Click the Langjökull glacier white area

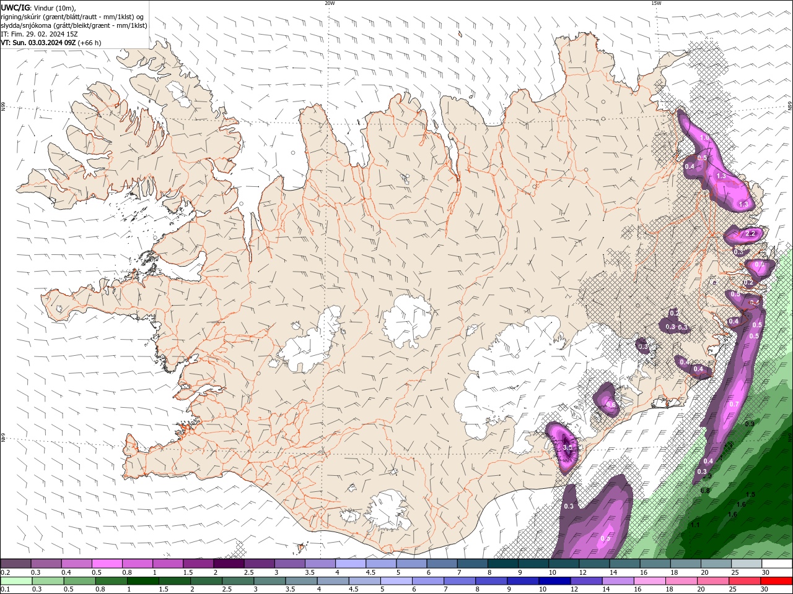click(x=312, y=343)
